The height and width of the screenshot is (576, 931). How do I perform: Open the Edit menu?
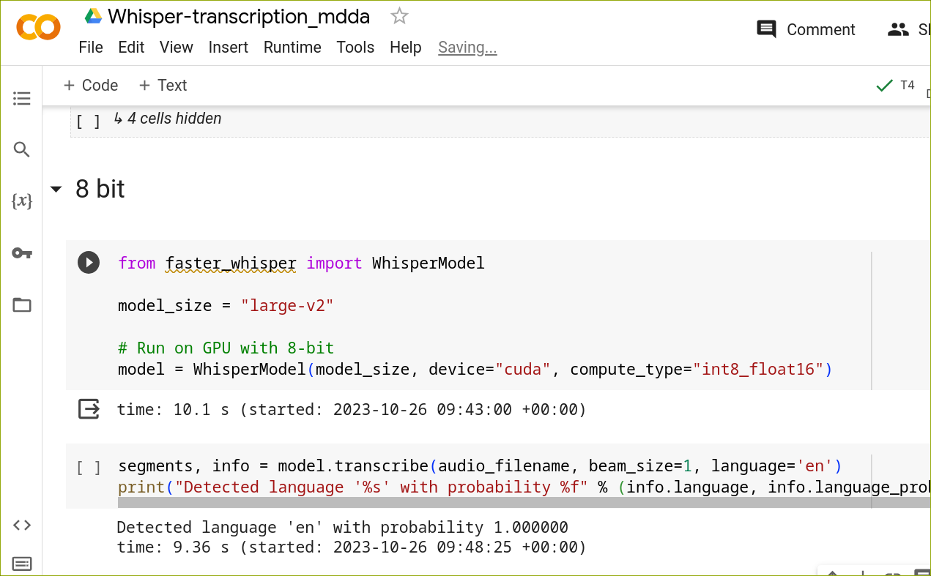pyautogui.click(x=131, y=48)
